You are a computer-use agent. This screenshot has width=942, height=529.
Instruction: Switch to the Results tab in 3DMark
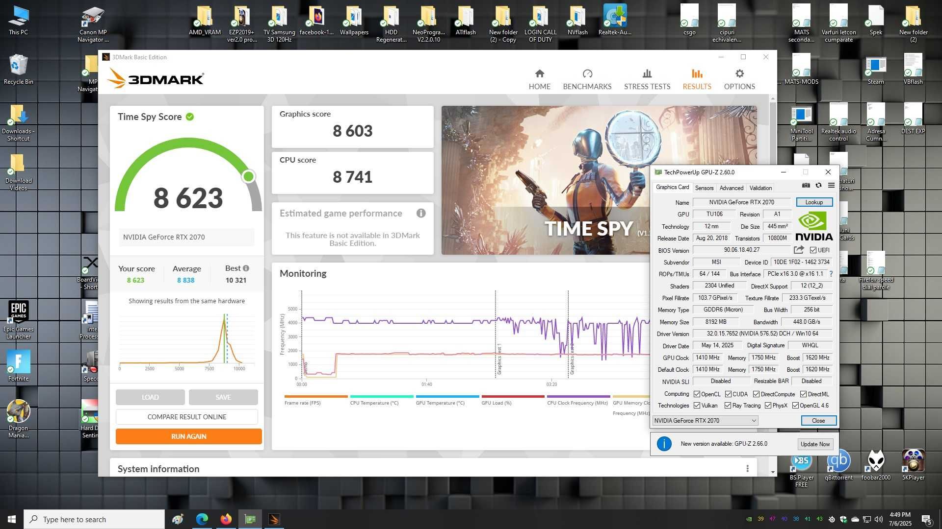tap(697, 79)
